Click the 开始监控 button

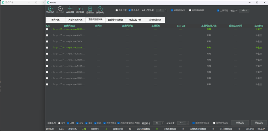(x=240, y=123)
